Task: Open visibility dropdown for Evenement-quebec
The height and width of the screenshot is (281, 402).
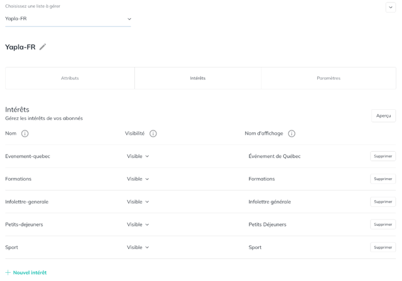Action: (138, 156)
